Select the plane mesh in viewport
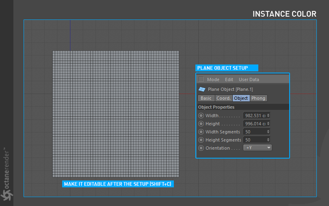 point(116,114)
